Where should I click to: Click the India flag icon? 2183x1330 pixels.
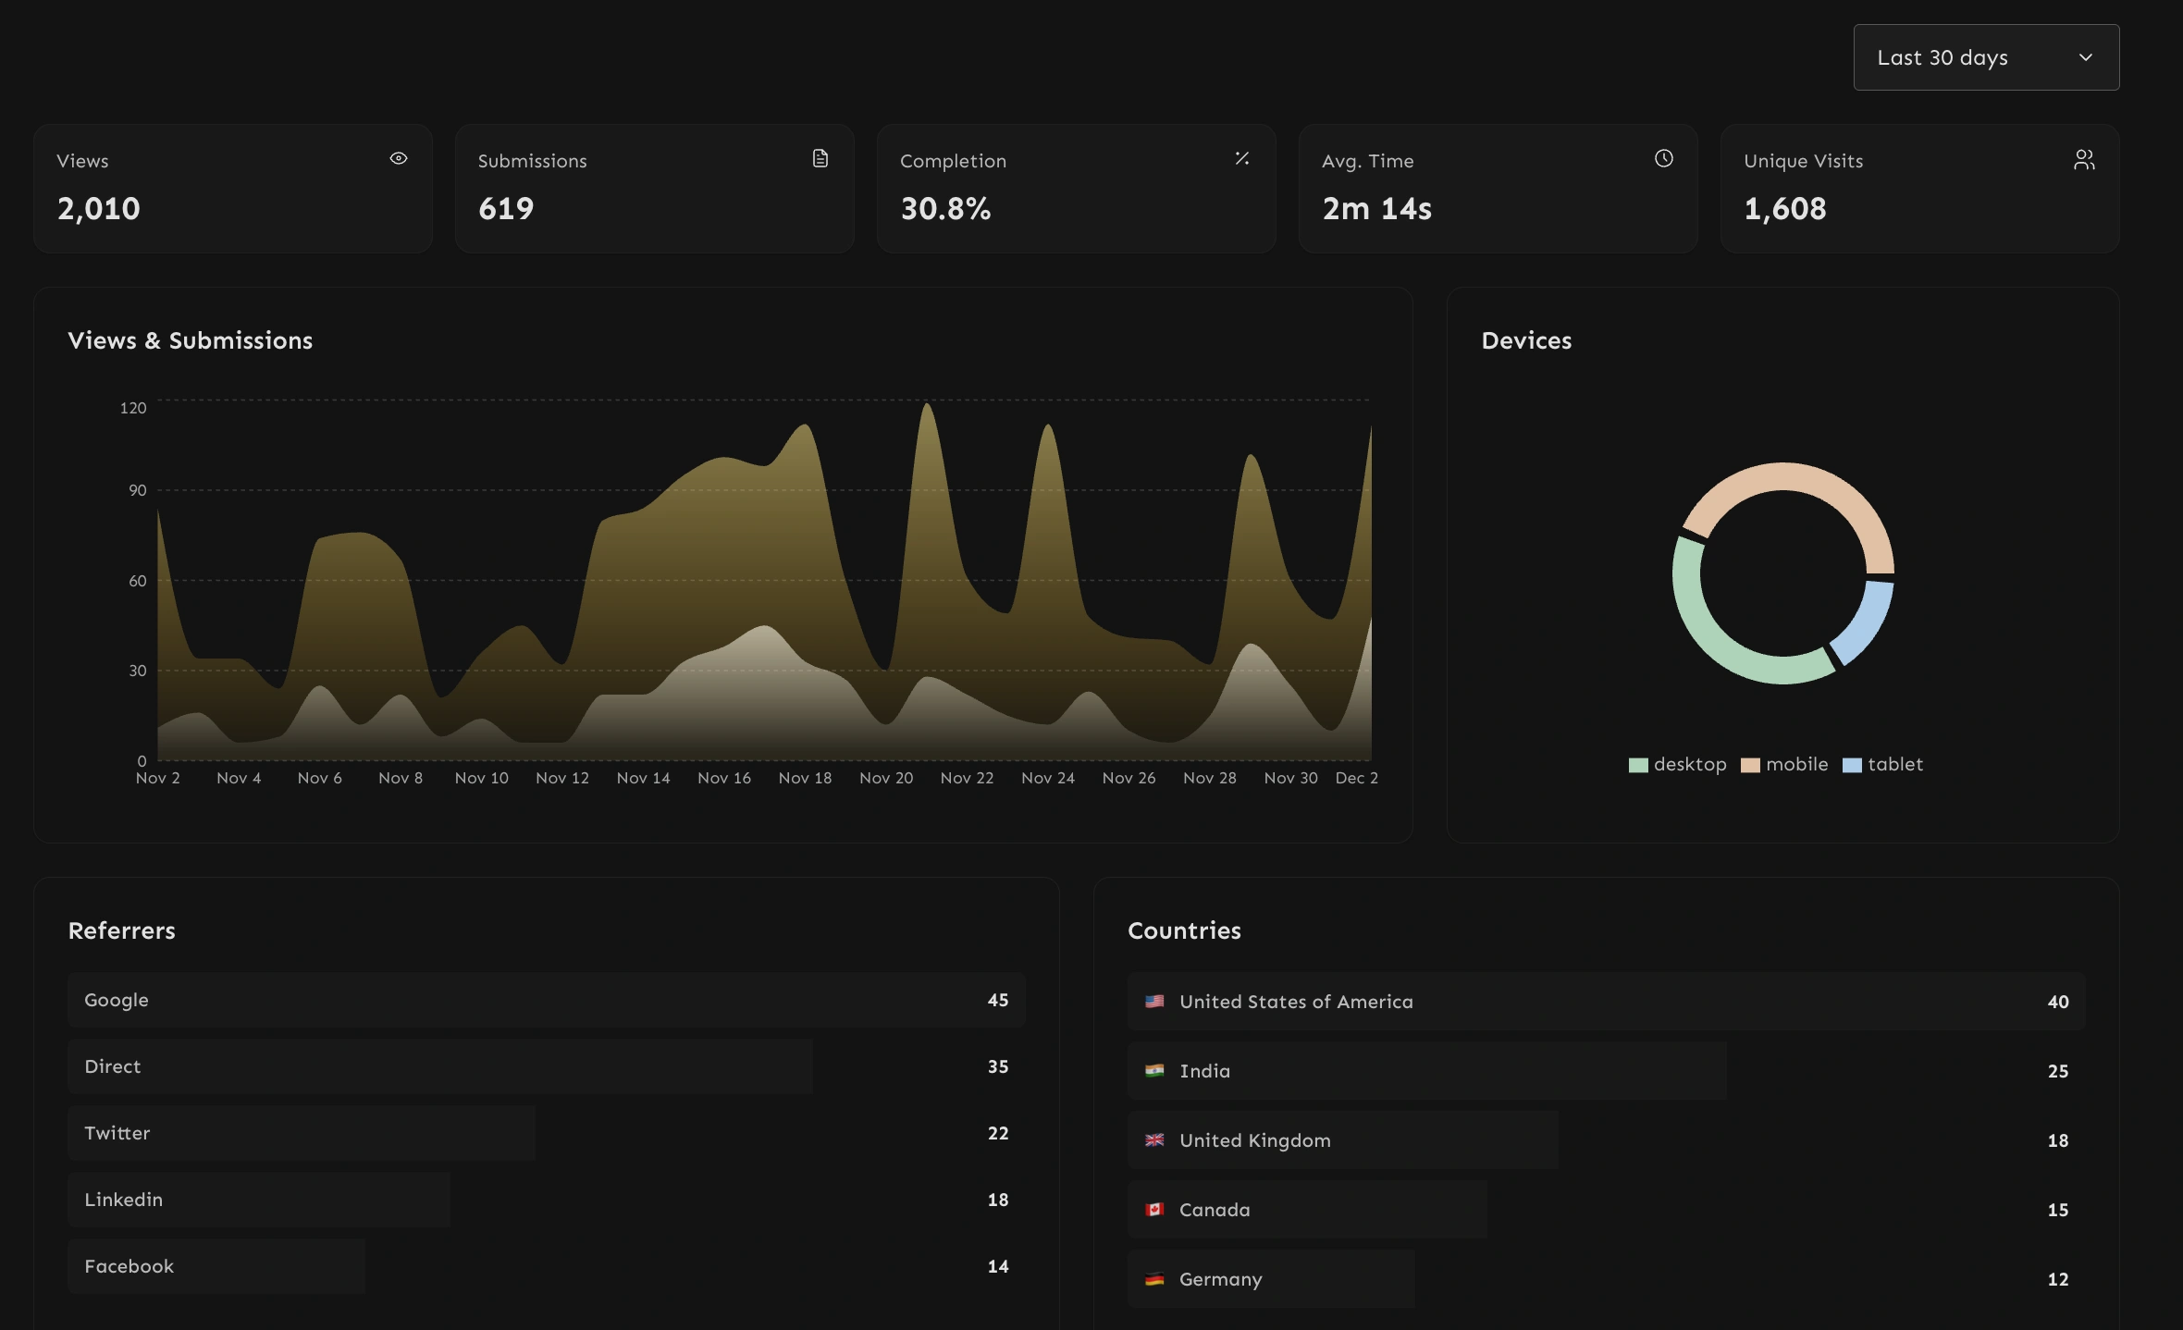pyautogui.click(x=1154, y=1070)
